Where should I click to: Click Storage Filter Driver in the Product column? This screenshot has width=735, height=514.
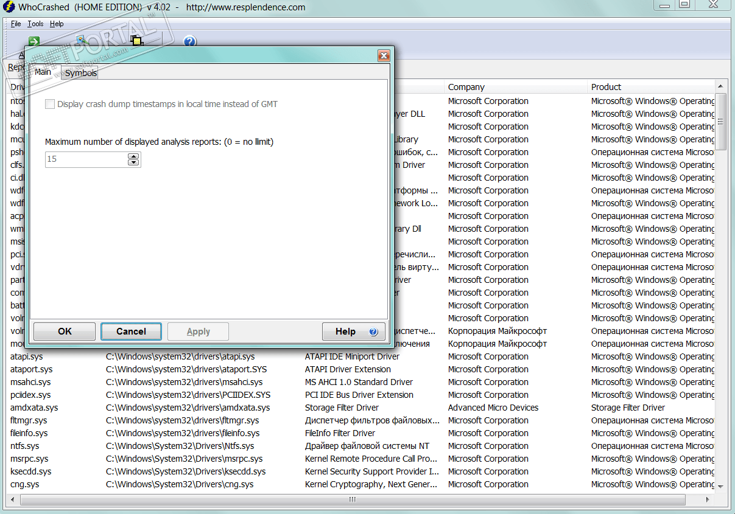click(628, 408)
